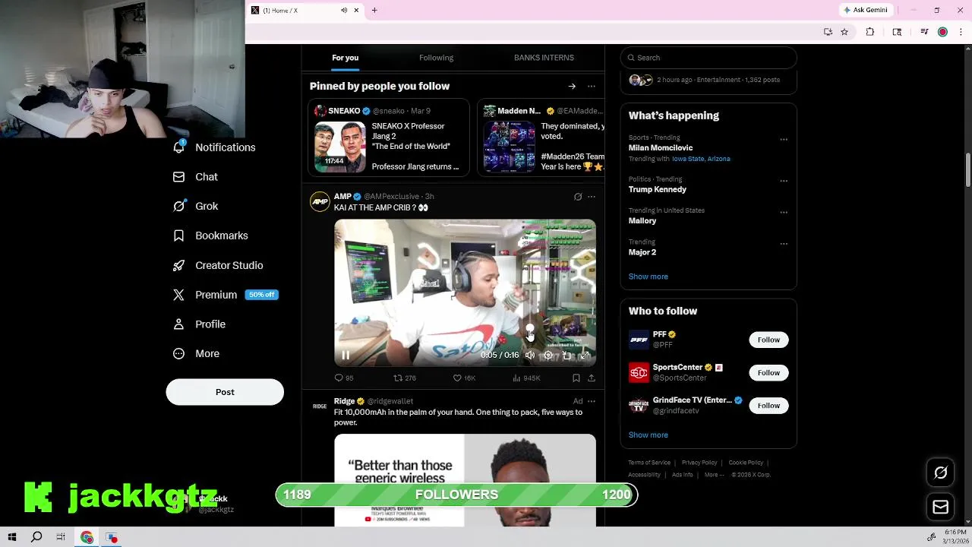Viewport: 972px width, 547px height.
Task: Open the Ridge ad image
Action: (x=465, y=480)
